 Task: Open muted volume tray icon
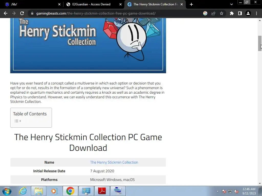point(236,191)
